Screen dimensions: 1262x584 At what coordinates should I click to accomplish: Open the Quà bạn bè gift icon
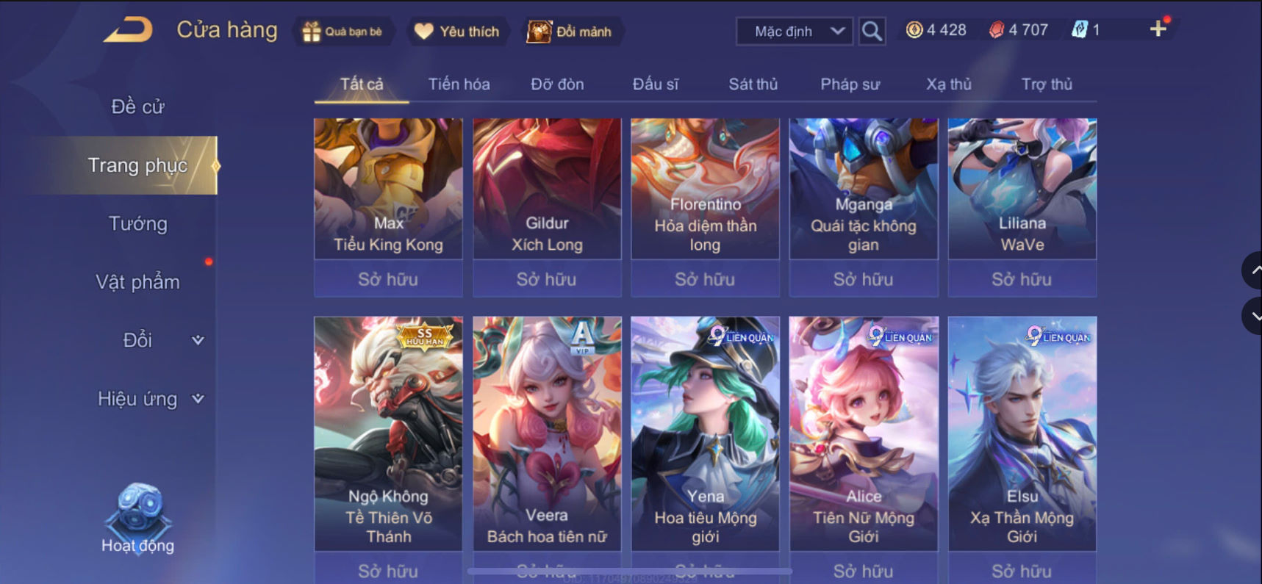pos(312,32)
